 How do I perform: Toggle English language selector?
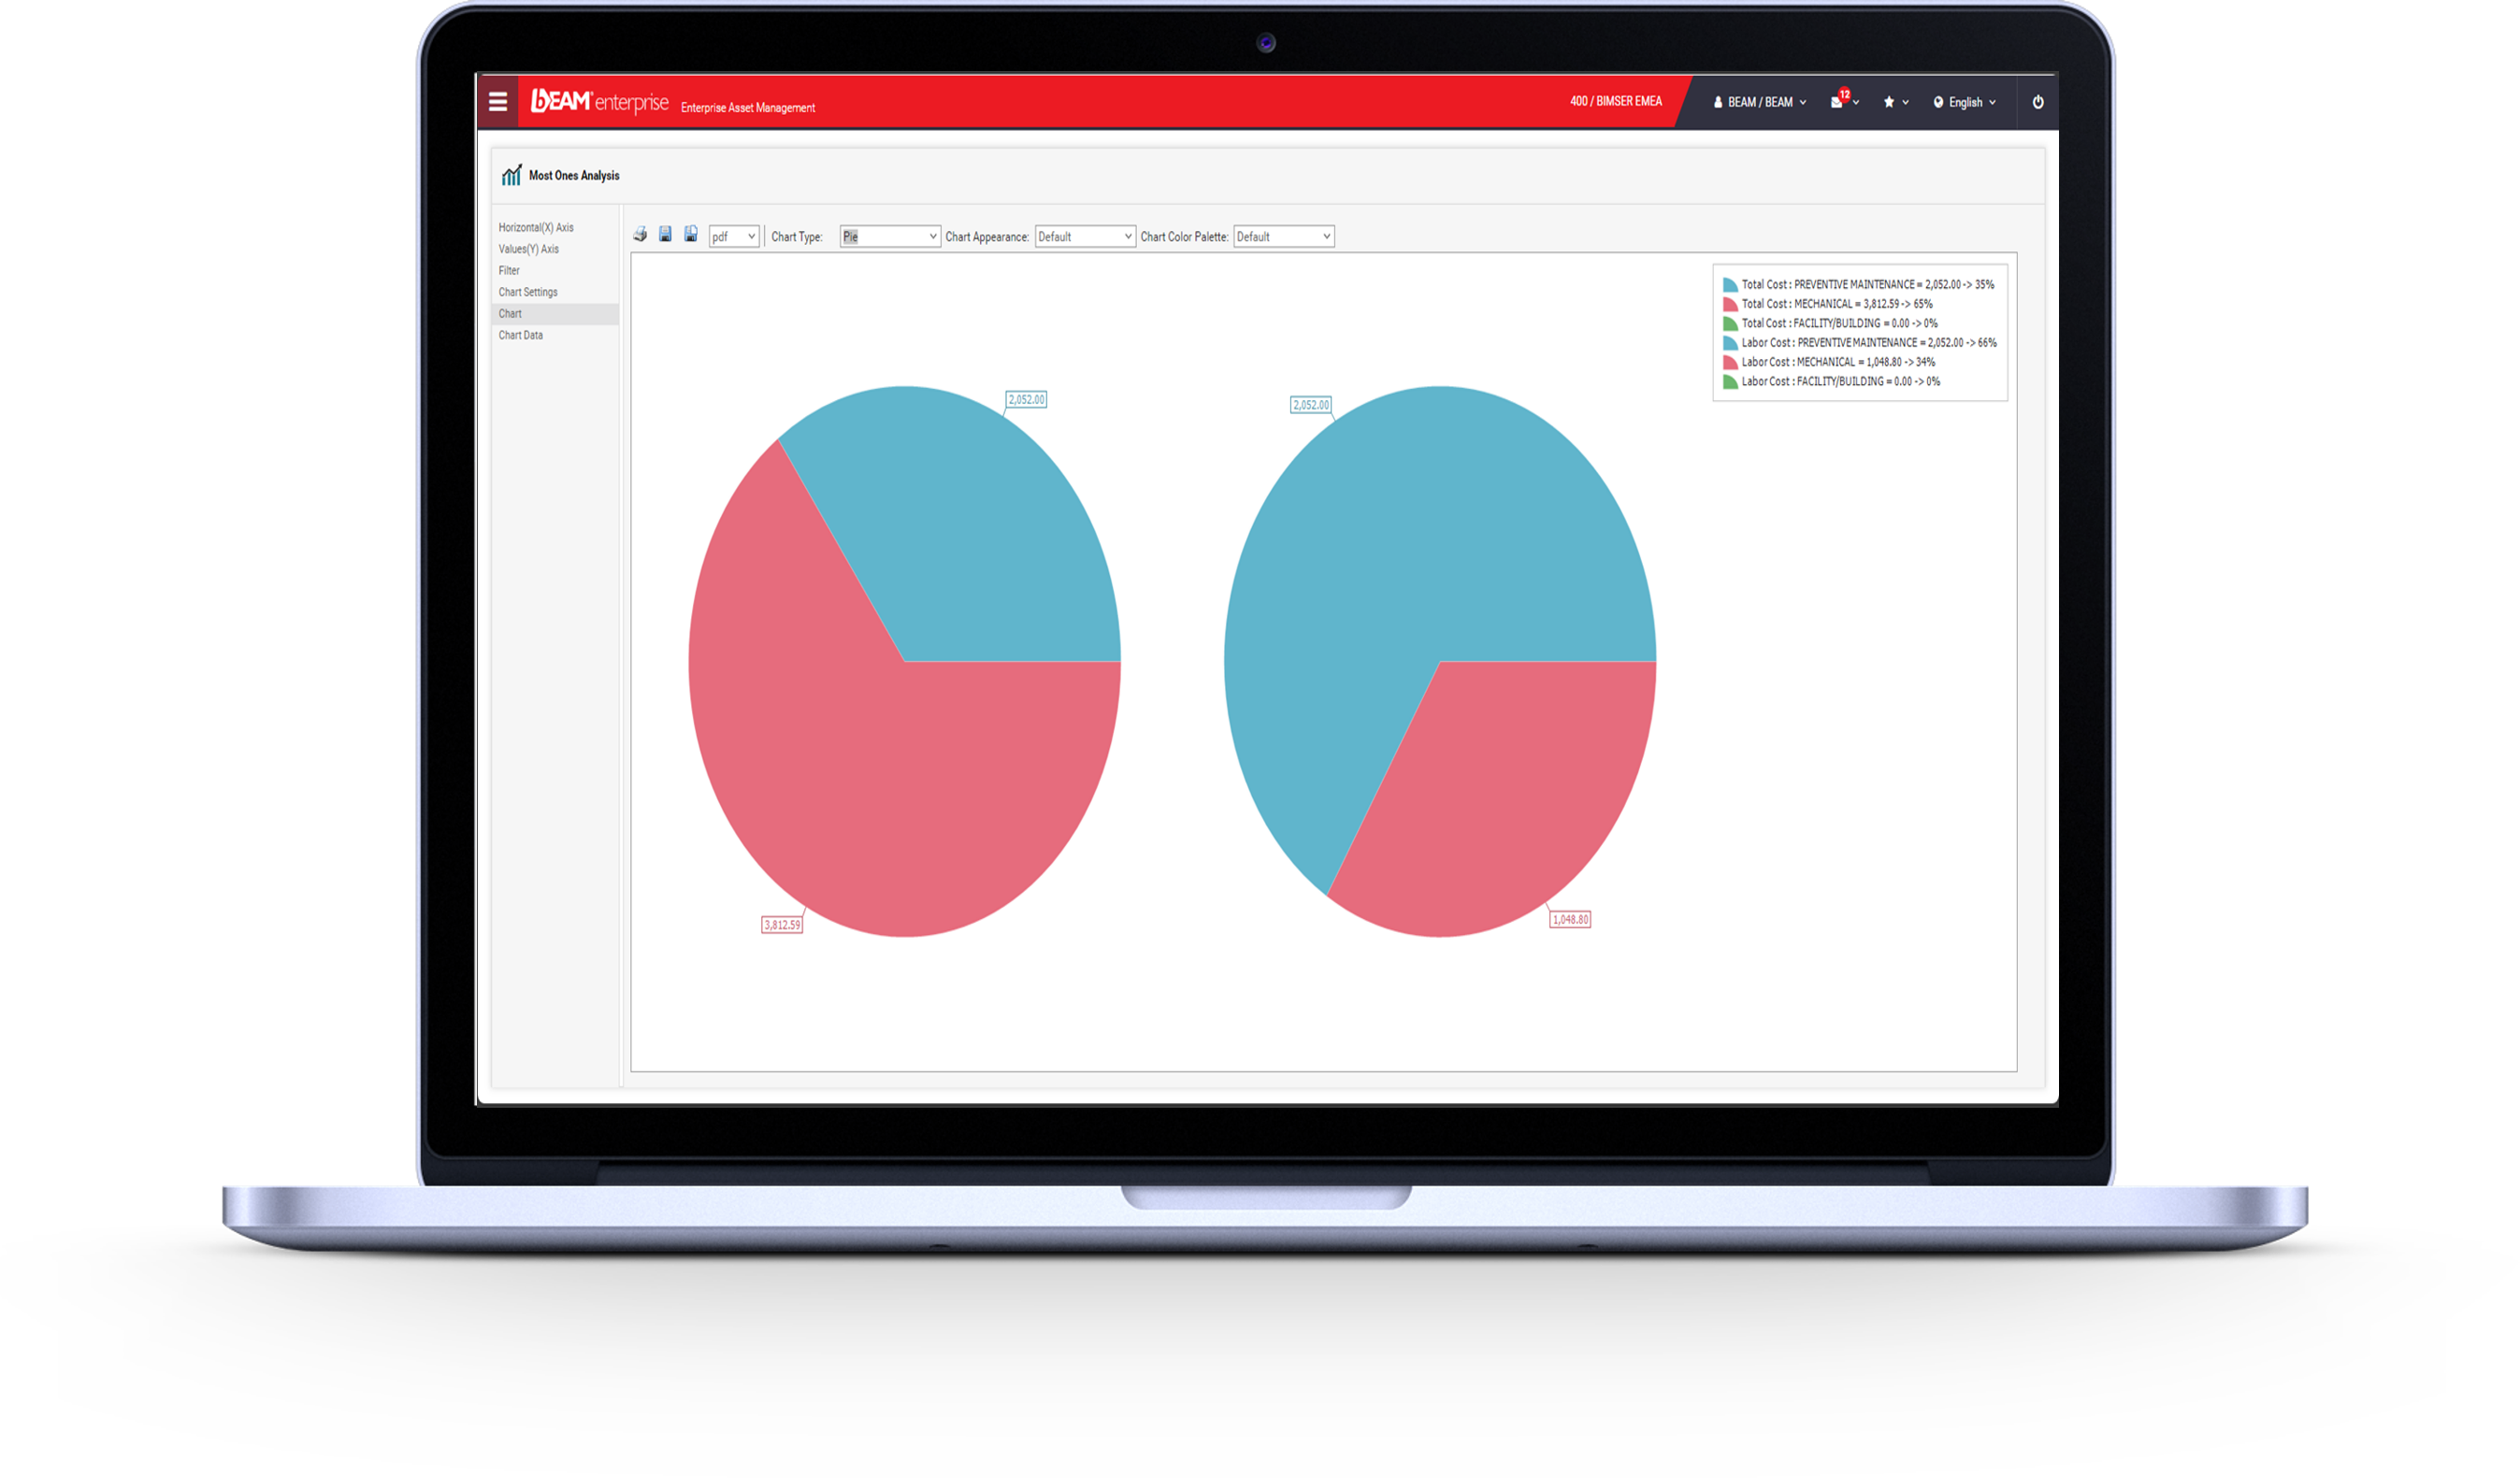click(x=1966, y=102)
